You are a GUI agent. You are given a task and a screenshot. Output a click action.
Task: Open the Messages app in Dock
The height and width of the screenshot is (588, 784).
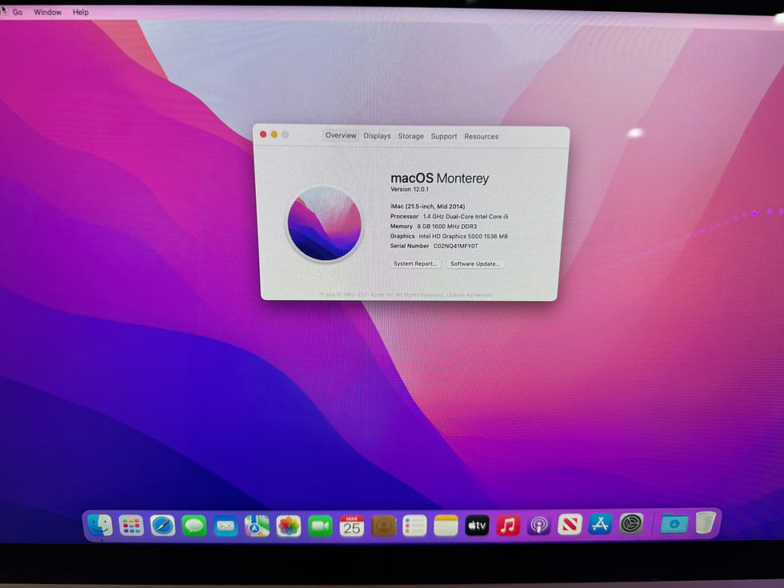[194, 526]
